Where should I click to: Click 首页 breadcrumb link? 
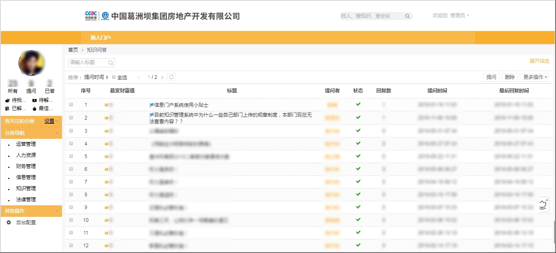tap(73, 50)
